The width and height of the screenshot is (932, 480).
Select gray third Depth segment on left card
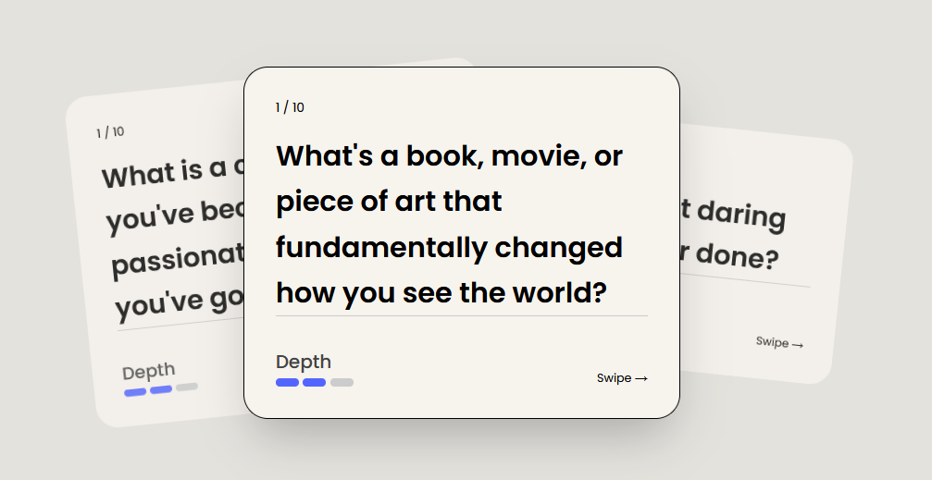[x=187, y=387]
